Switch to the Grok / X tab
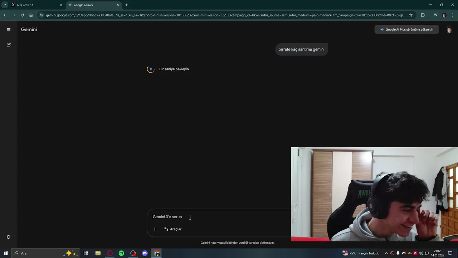Screen dimensions: 458x258 pyautogui.click(x=36, y=5)
